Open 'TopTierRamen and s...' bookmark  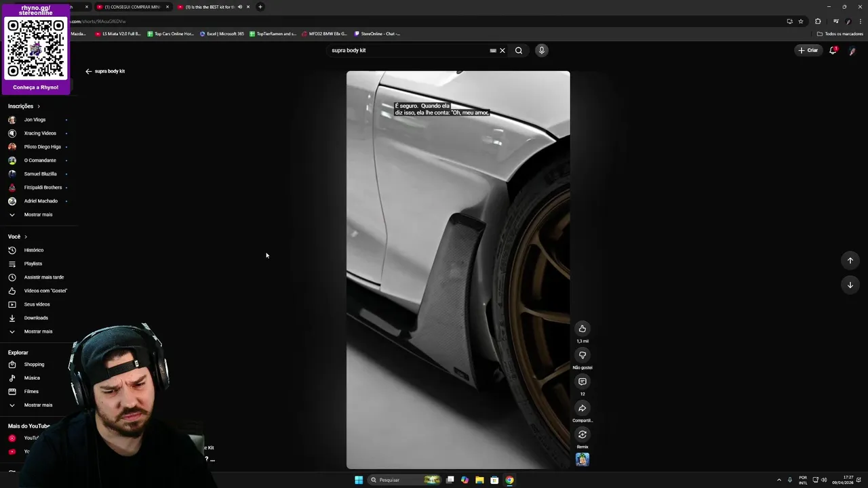click(x=273, y=34)
